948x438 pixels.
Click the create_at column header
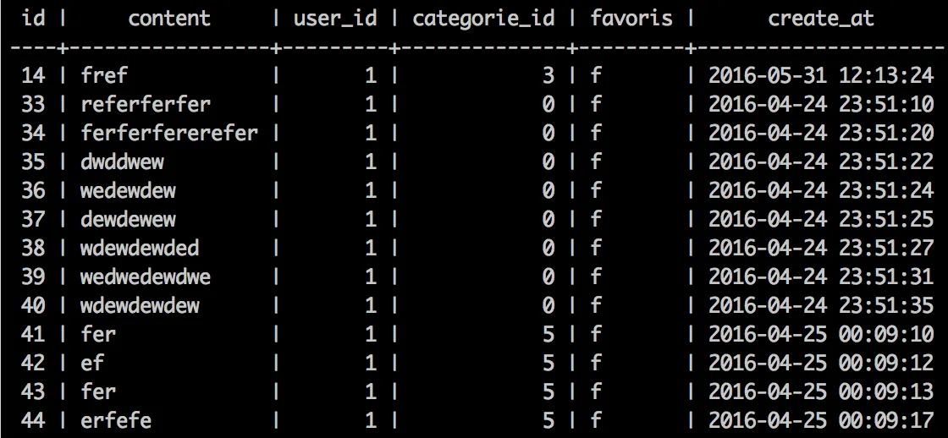[x=821, y=19]
